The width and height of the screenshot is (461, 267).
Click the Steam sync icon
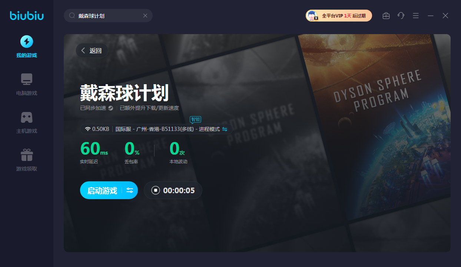click(110, 108)
